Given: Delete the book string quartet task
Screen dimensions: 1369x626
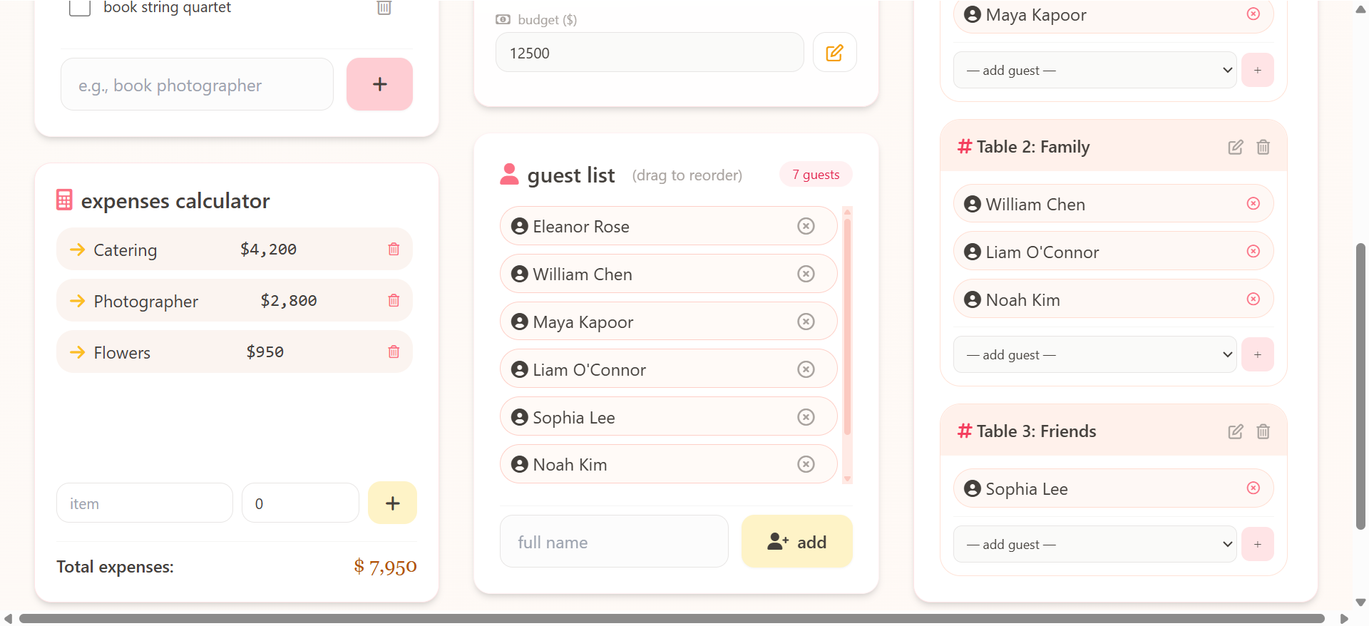Looking at the screenshot, I should click(384, 8).
